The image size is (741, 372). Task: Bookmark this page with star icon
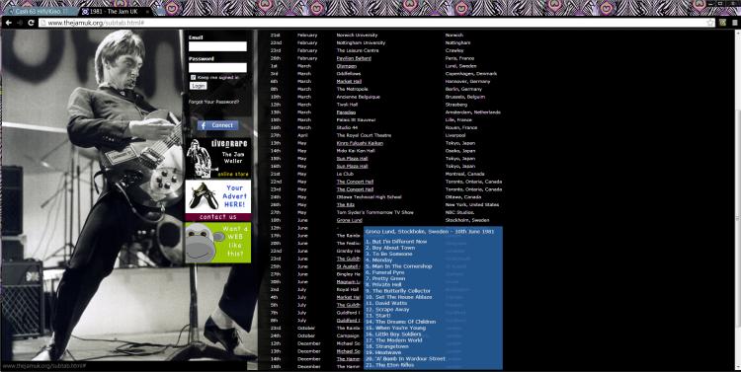[709, 23]
